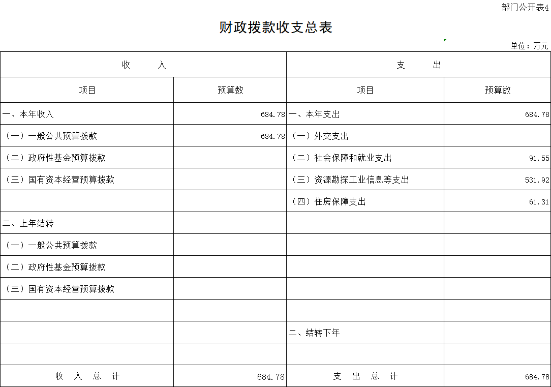Click the title 财政拨款收支总表
Image resolution: width=551 pixels, height=387 pixels.
click(x=276, y=27)
